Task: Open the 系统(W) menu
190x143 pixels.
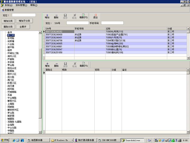Action: point(8,5)
